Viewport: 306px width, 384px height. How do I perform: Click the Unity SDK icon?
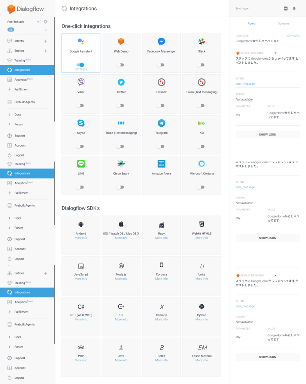click(202, 266)
